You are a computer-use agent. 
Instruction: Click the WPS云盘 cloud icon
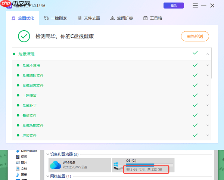[x=55, y=165]
